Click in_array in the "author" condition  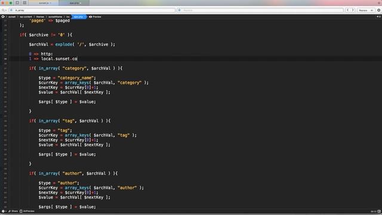click(x=48, y=173)
